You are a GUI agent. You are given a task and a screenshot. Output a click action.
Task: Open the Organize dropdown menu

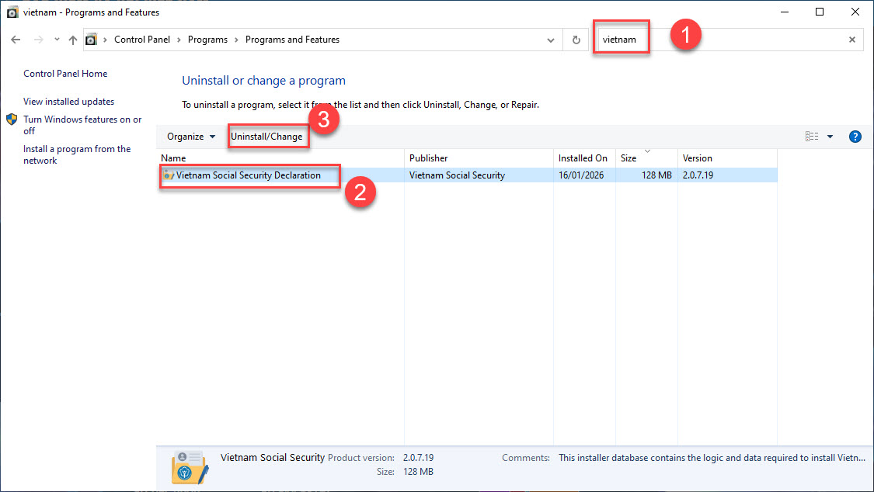(x=191, y=137)
